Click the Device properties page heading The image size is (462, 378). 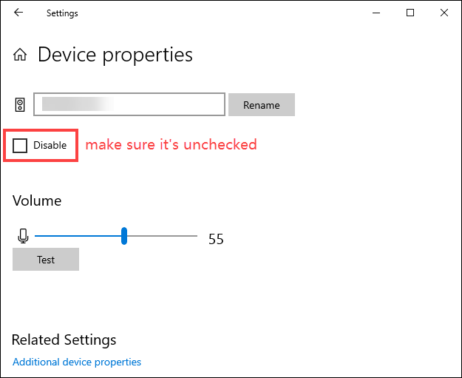click(x=115, y=55)
